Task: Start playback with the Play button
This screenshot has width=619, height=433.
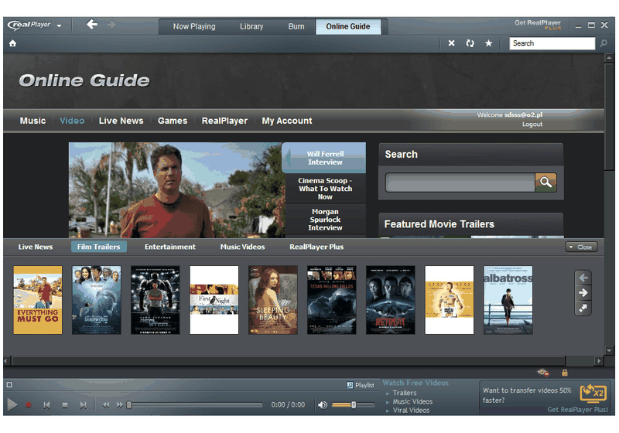Action: [x=12, y=405]
